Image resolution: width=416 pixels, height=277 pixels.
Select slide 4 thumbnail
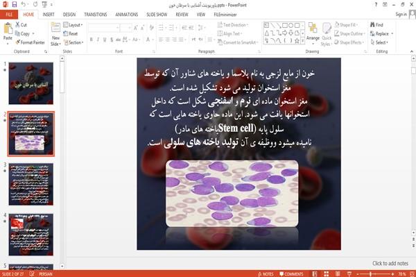[x=31, y=235]
